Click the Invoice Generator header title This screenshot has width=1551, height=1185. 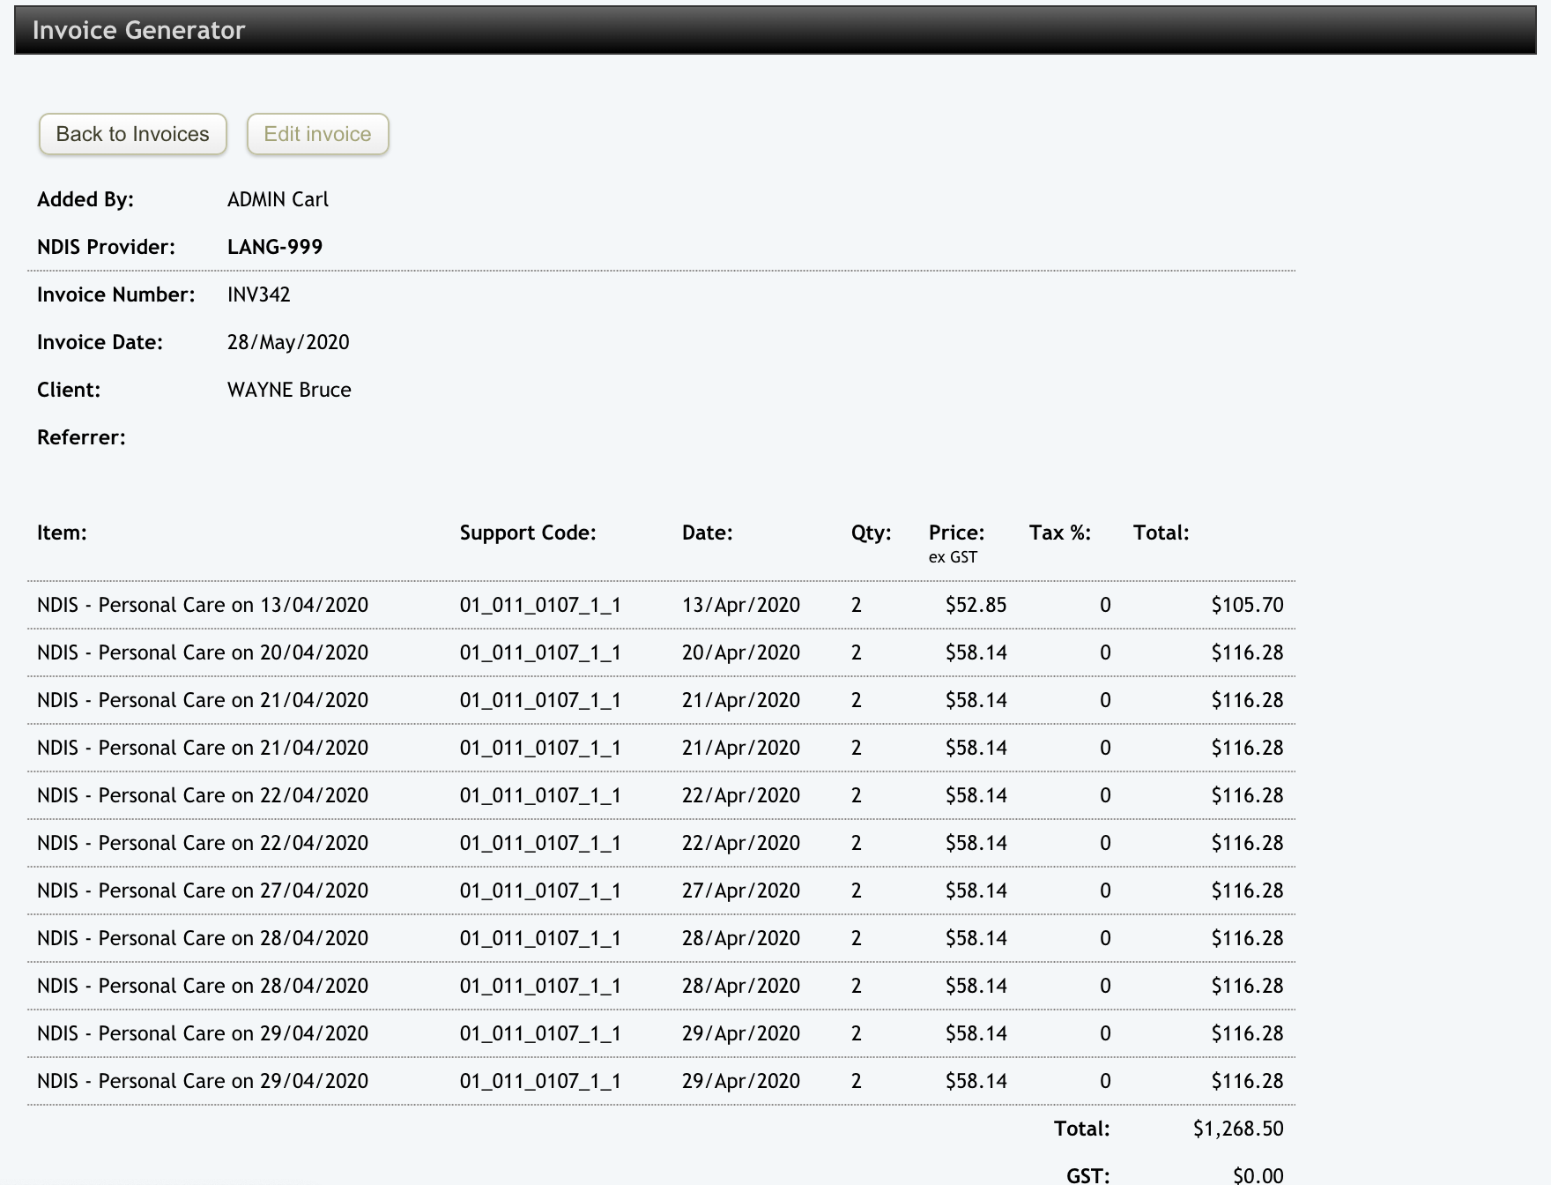[138, 30]
